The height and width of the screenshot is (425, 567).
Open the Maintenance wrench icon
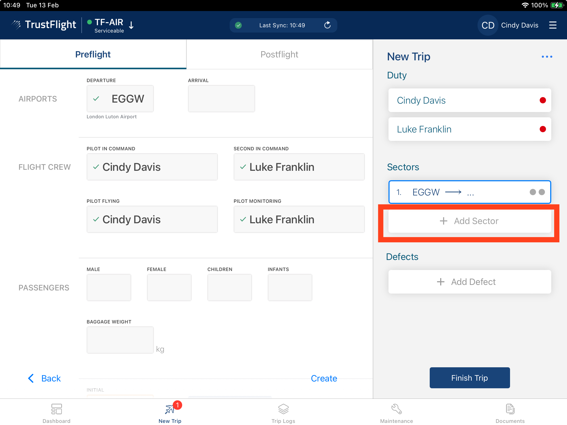pos(396,409)
